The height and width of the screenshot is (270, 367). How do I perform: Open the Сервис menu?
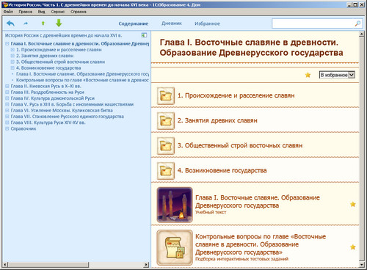coord(58,12)
